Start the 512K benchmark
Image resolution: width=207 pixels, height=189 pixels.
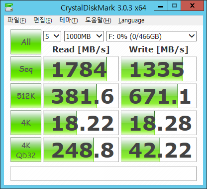(26, 96)
